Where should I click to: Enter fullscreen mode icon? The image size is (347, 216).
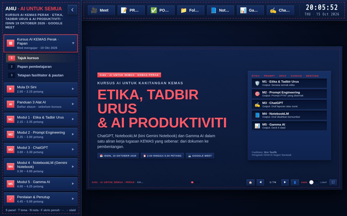(333, 182)
